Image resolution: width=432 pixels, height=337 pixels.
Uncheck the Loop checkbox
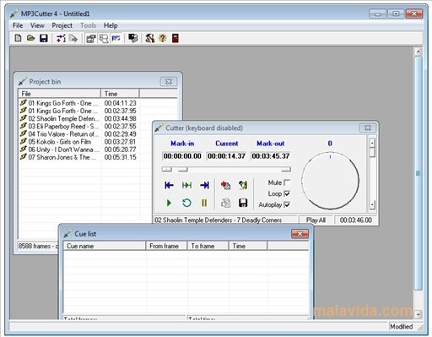pyautogui.click(x=287, y=193)
